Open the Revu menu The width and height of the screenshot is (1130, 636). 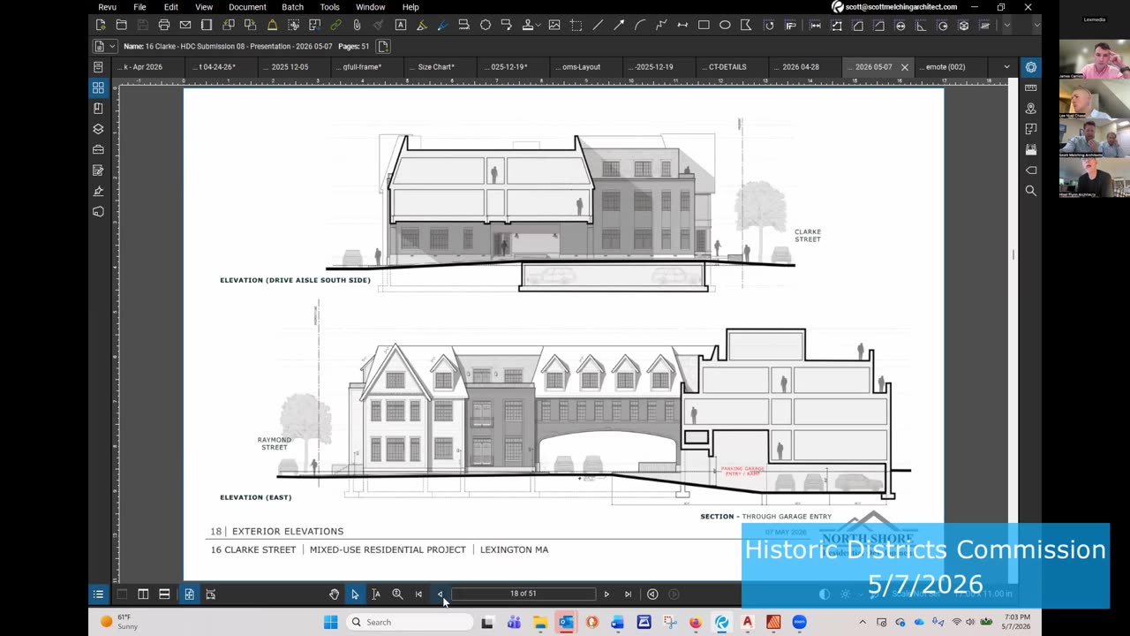point(107,7)
